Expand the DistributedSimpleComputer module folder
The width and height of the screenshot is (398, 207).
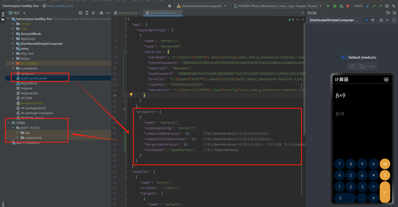tap(13, 43)
